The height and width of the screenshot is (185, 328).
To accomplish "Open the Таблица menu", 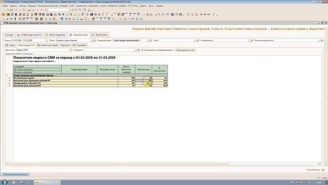I will 23,6.
